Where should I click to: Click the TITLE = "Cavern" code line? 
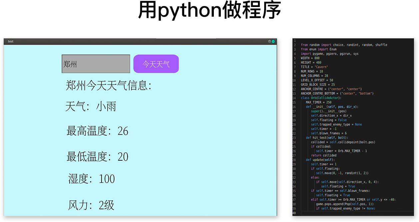[x=314, y=67]
